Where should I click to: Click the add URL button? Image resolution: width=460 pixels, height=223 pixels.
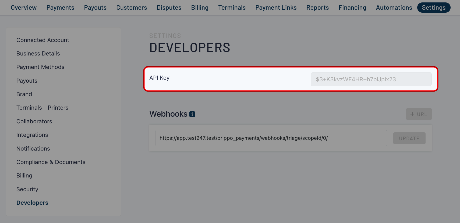[x=419, y=114]
